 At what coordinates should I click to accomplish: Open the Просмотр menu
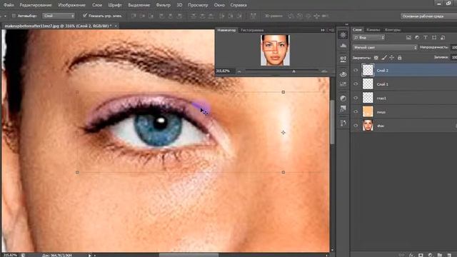198,5
